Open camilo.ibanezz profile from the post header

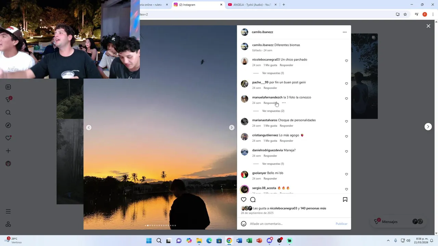coord(262,32)
